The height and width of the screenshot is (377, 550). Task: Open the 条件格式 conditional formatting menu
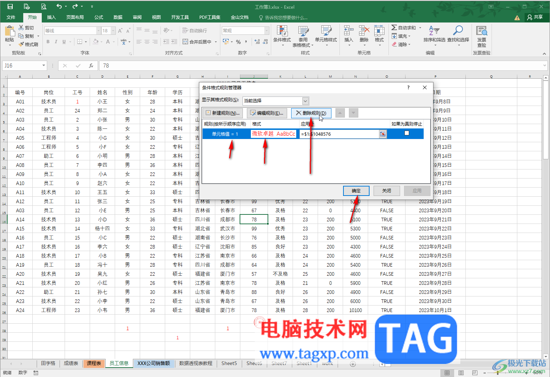coord(282,36)
